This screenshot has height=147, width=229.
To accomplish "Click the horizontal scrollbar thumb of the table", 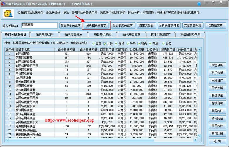I will point(81,140).
